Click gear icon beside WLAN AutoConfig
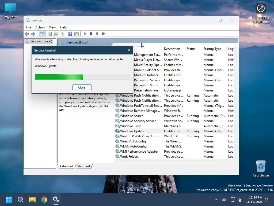 117,146
